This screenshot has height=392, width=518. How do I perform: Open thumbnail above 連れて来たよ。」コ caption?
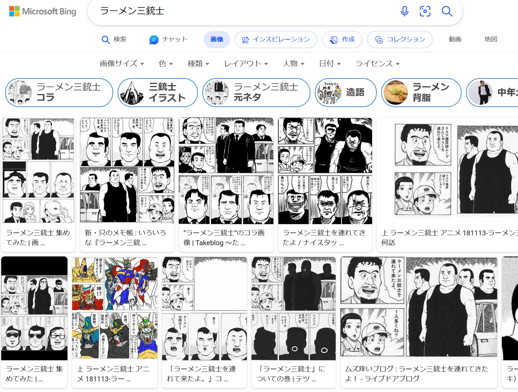[x=205, y=308]
